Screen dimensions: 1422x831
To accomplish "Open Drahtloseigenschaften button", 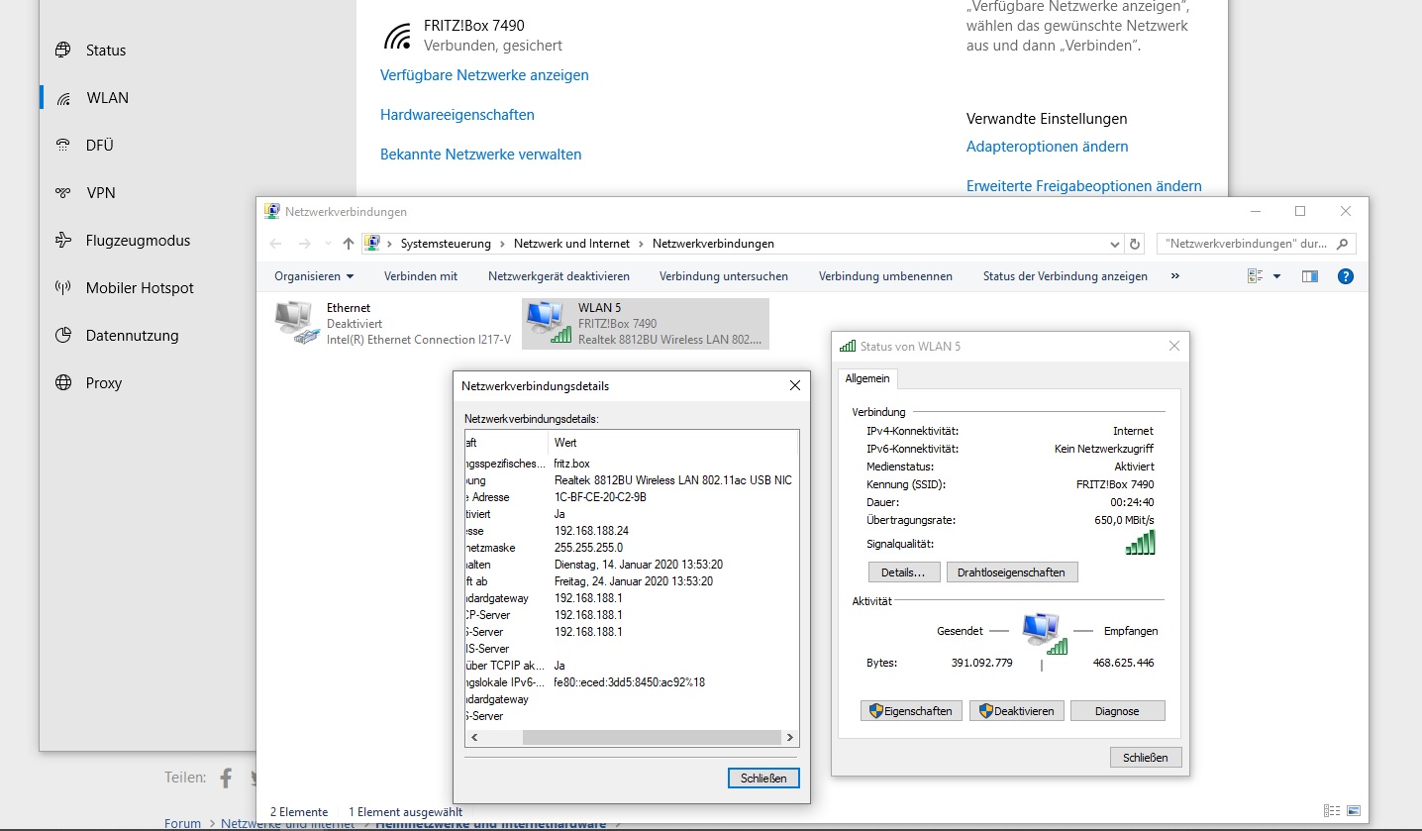I will [1011, 572].
